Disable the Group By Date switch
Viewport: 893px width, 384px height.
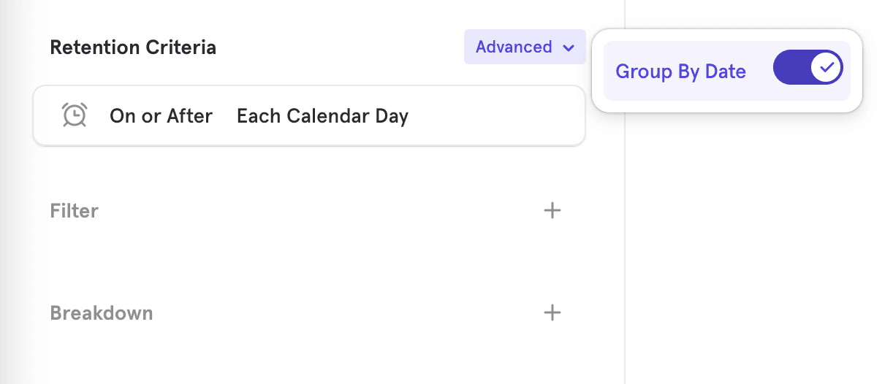pyautogui.click(x=807, y=69)
